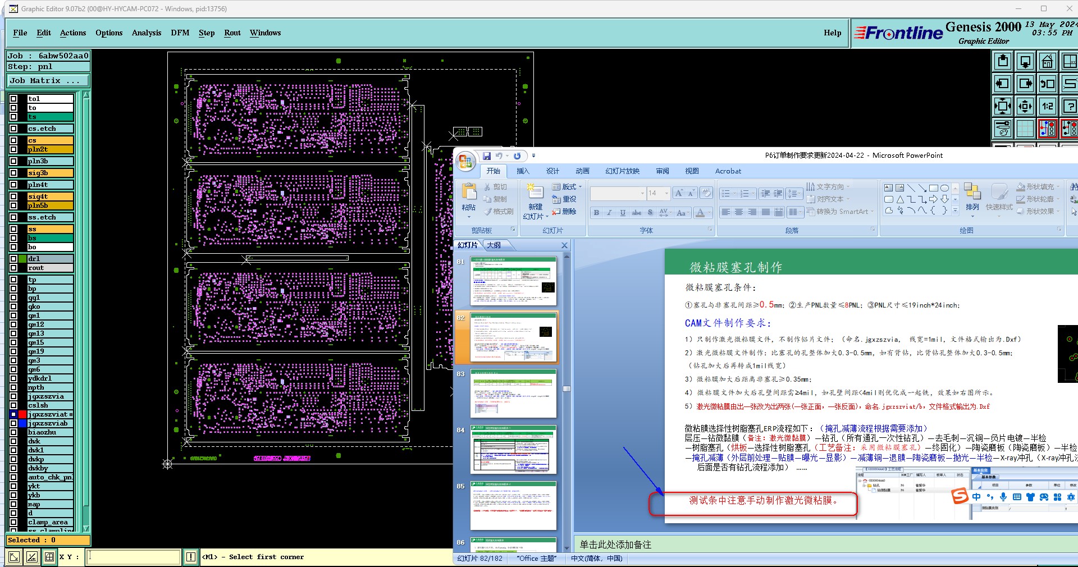Click the home view icon in Genesis toolbar

(x=1047, y=61)
